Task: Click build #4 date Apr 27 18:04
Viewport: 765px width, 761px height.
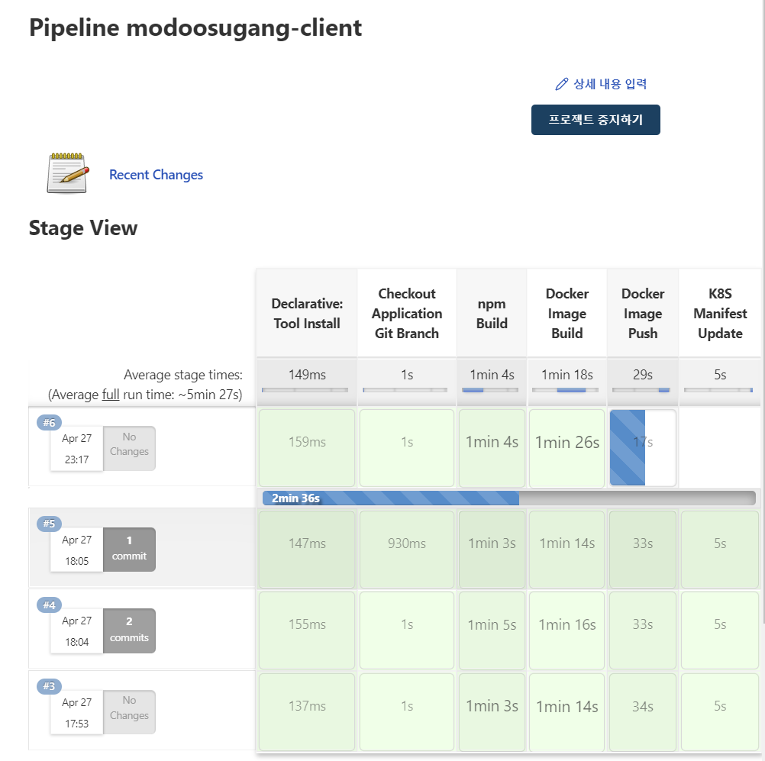Action: (76, 631)
